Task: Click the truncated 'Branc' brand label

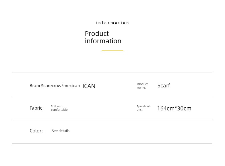Action: [x=35, y=86]
